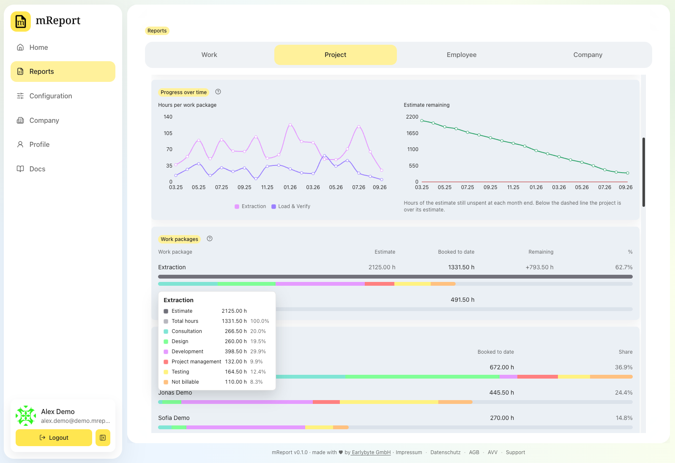Screen dimensions: 675x463
Task: Open the Impressum footer link
Action: tap(409, 452)
